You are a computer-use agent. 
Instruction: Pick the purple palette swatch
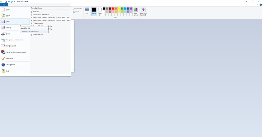[x=131, y=9]
